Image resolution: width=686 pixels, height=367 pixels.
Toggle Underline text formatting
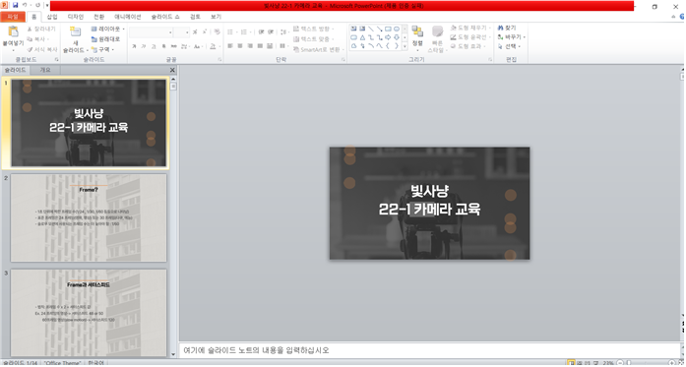(154, 46)
